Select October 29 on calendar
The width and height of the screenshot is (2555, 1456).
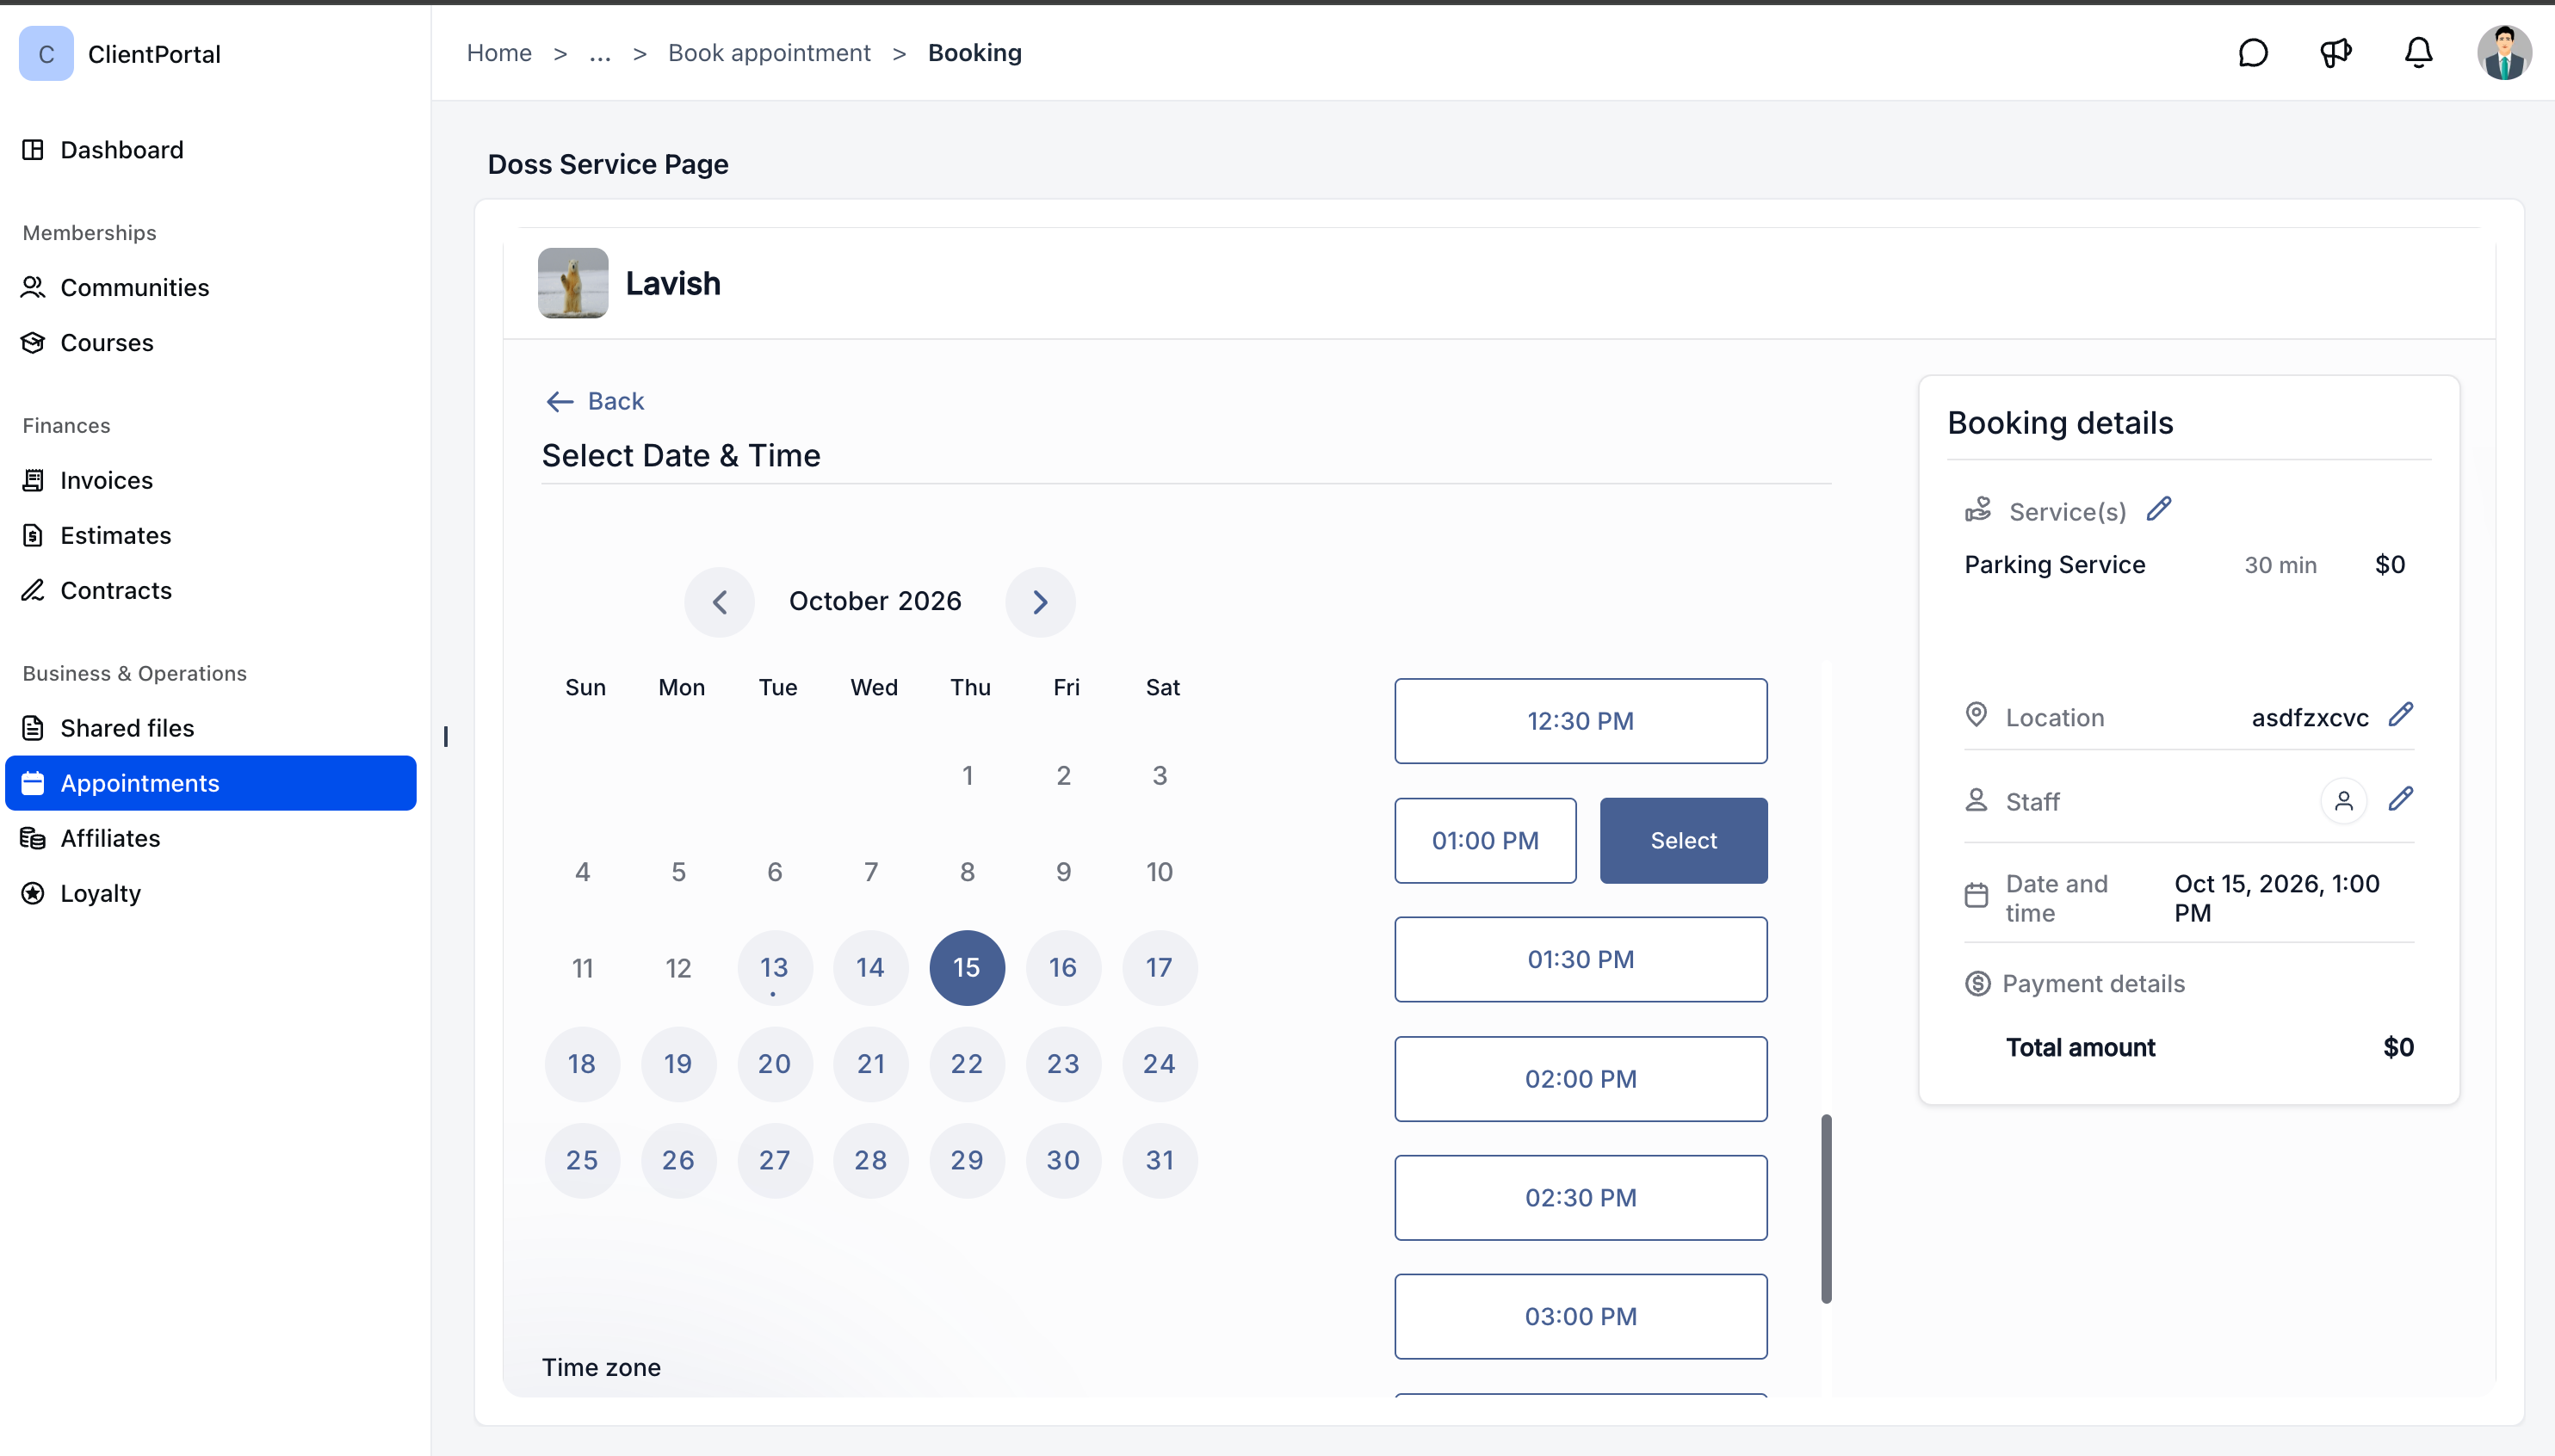click(967, 1161)
